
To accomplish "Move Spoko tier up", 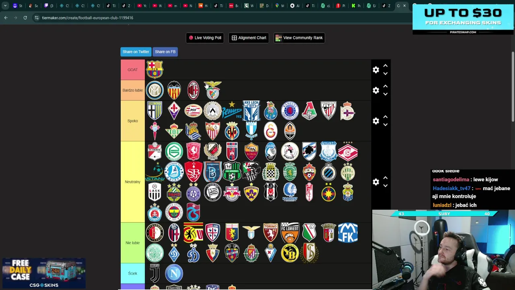I will [x=385, y=117].
